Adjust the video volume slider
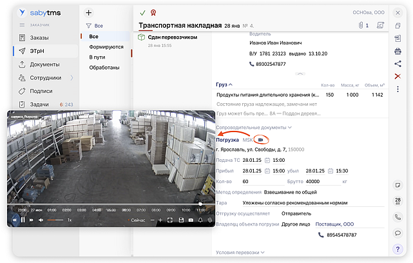 tap(55, 220)
